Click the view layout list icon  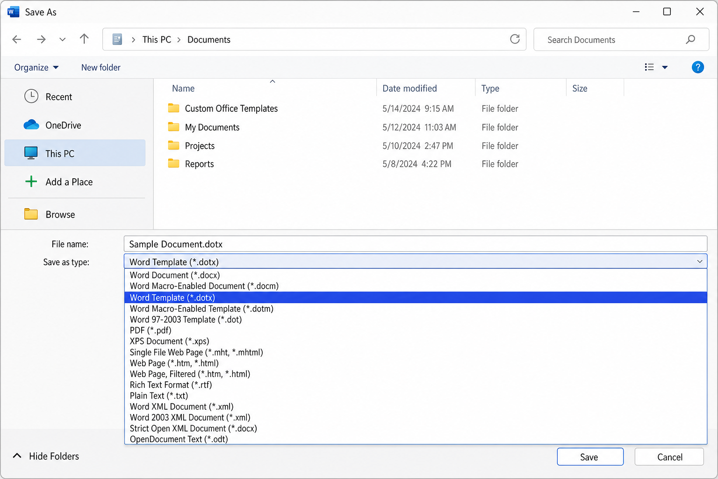tap(649, 67)
